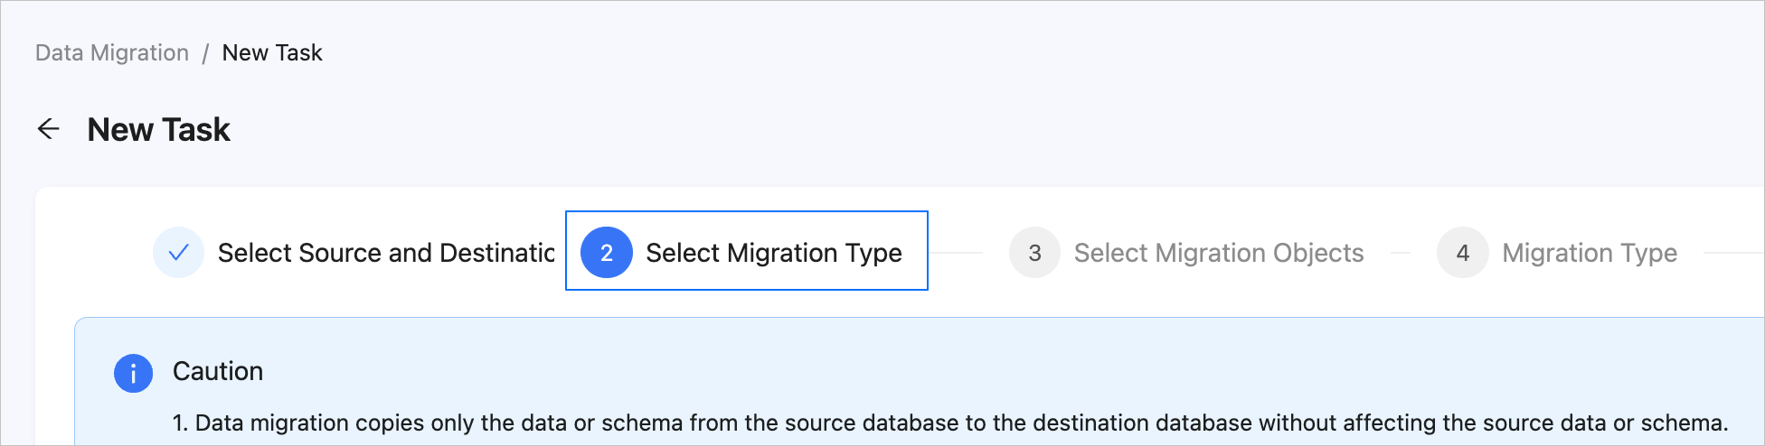This screenshot has height=446, width=1765.
Task: Click the blue Caution info icon
Action: (133, 372)
